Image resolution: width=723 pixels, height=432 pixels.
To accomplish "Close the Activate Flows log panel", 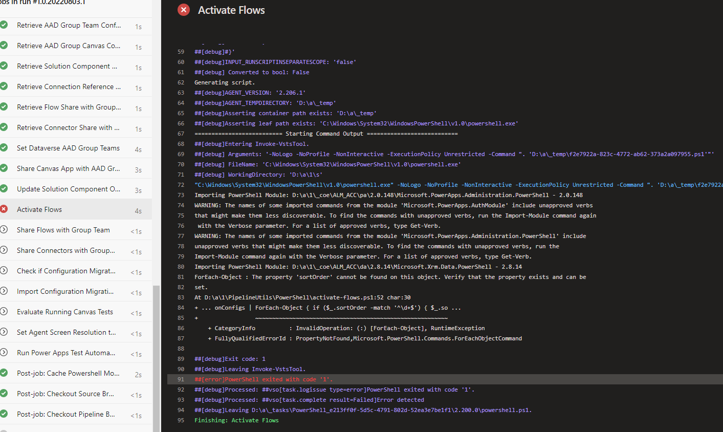I will point(184,9).
